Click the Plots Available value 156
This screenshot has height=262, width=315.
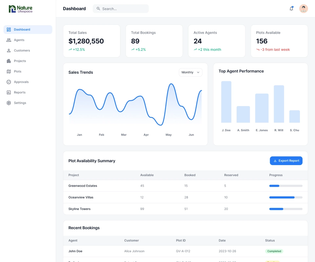coord(262,41)
